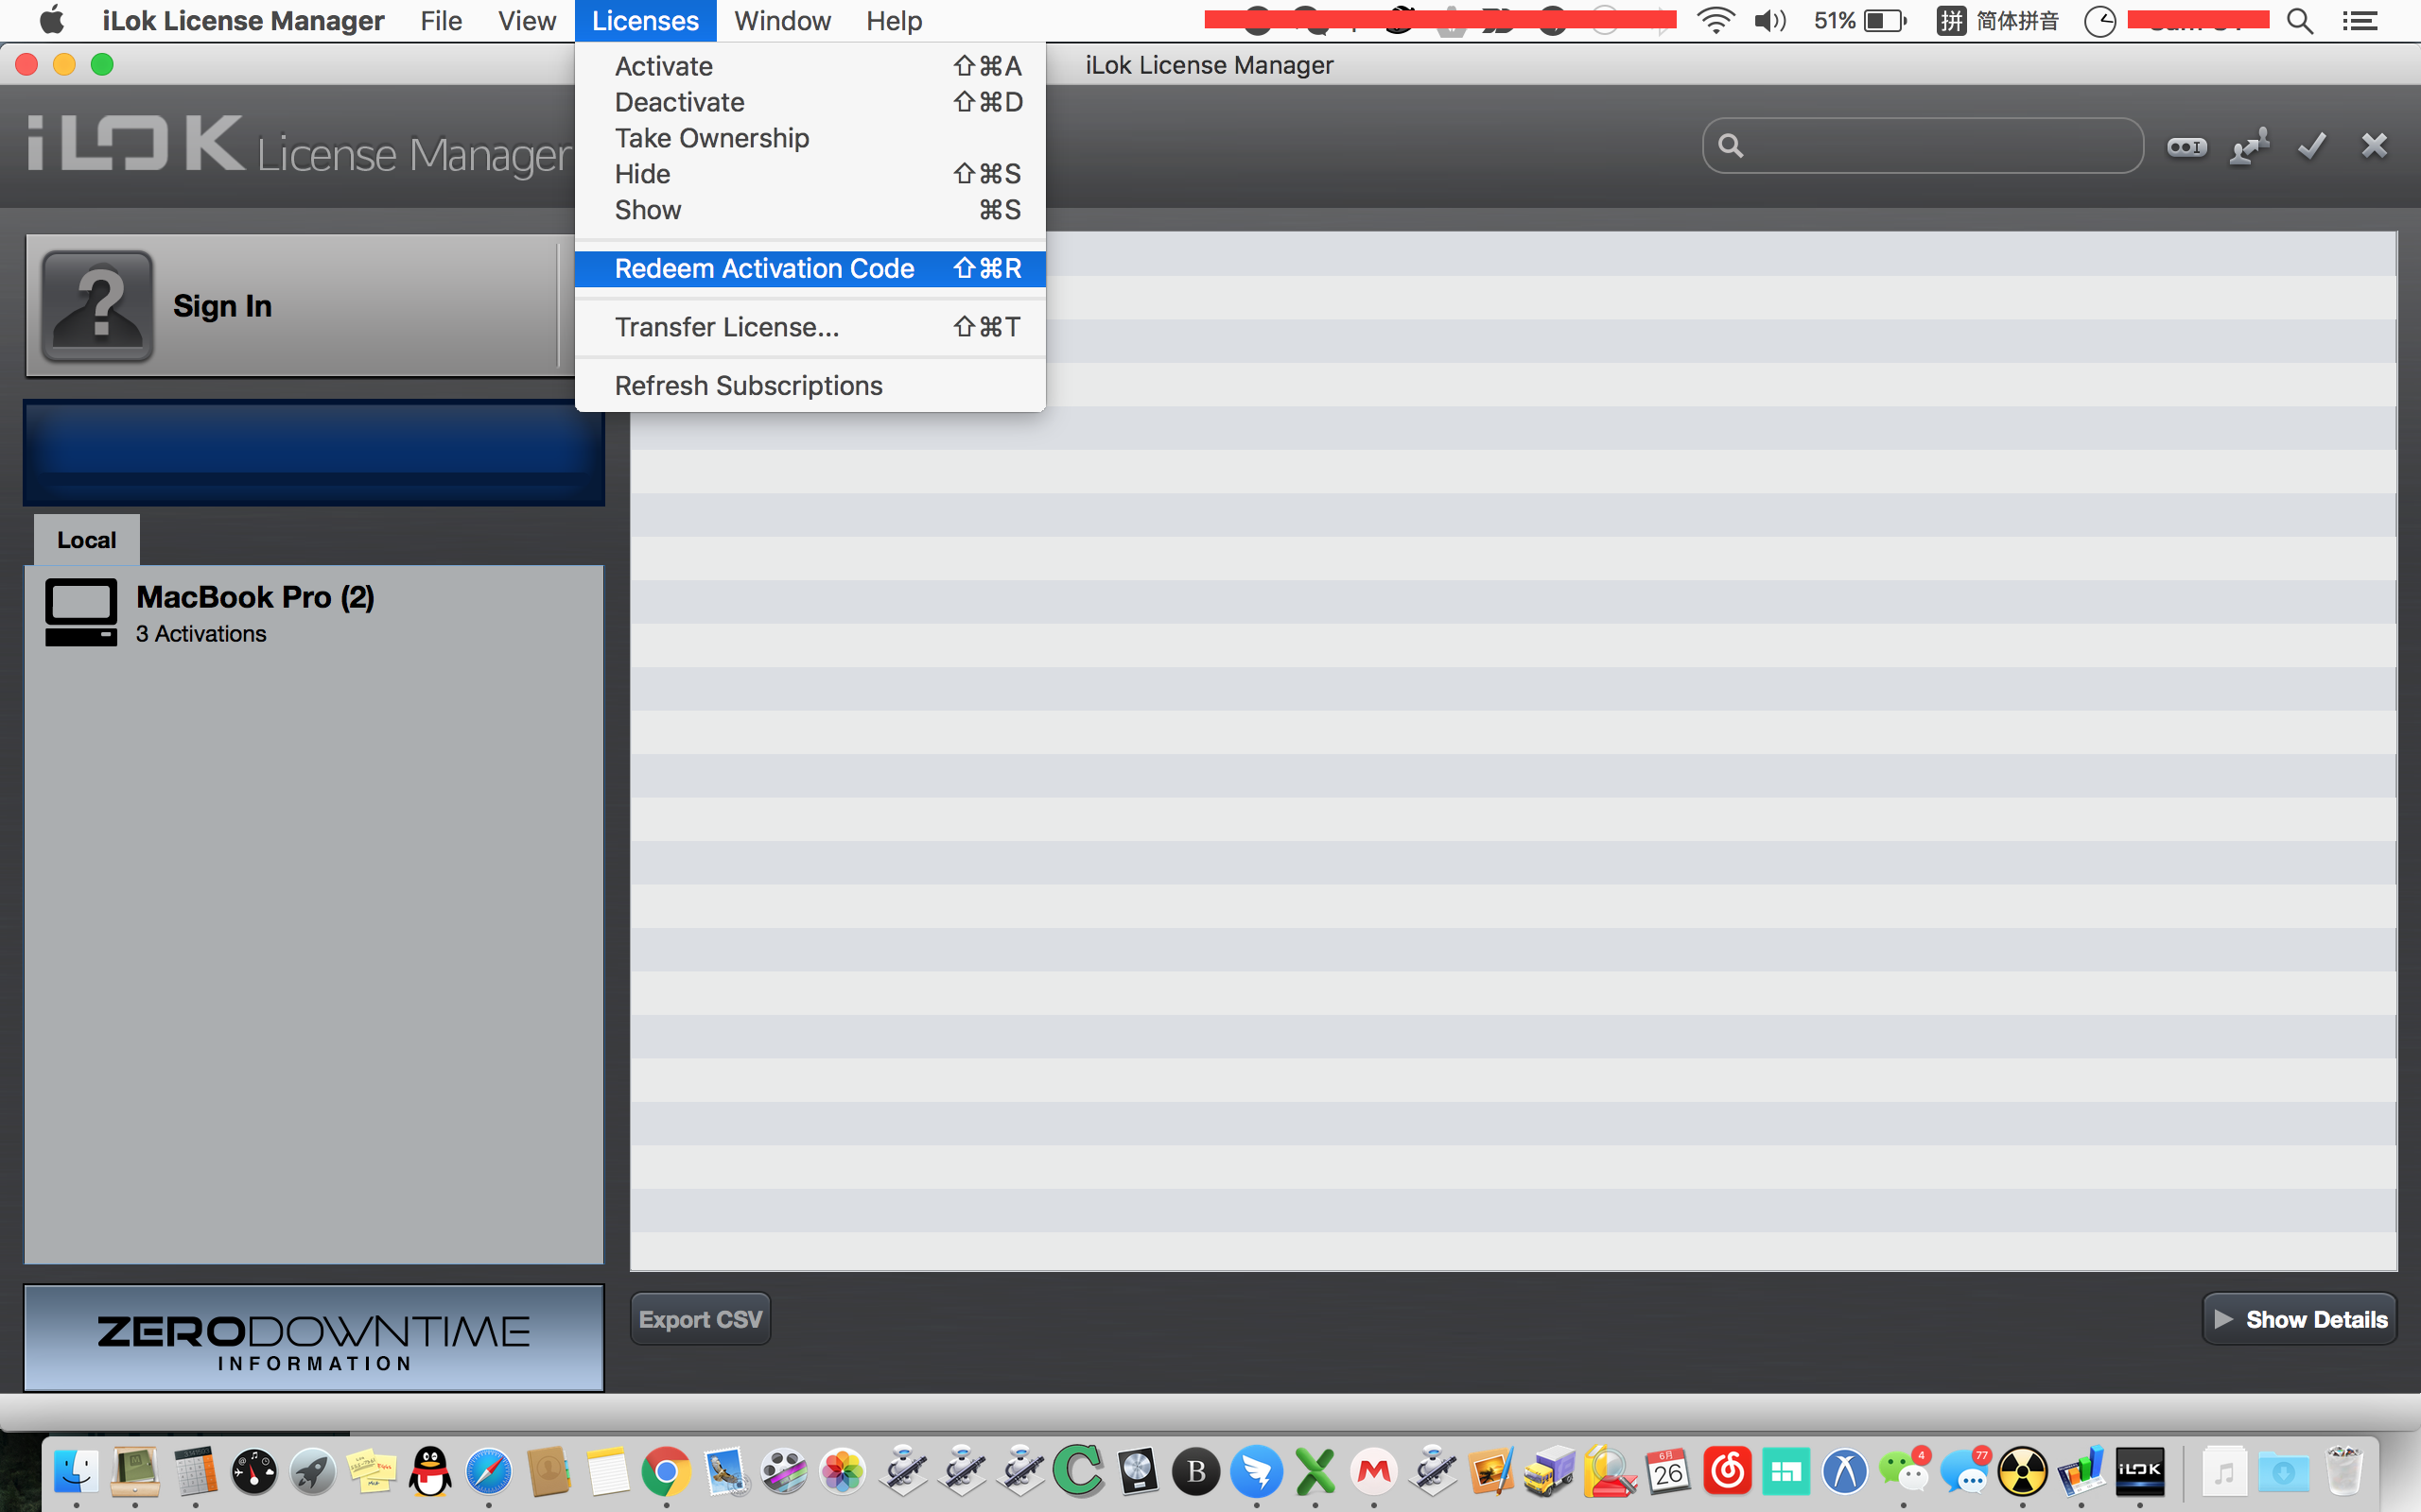Open the DingTalk blue wing icon in Dock
This screenshot has width=2421, height=1512.
pyautogui.click(x=1257, y=1471)
